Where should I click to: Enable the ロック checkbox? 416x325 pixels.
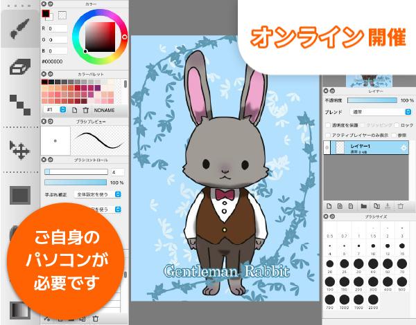(397, 125)
